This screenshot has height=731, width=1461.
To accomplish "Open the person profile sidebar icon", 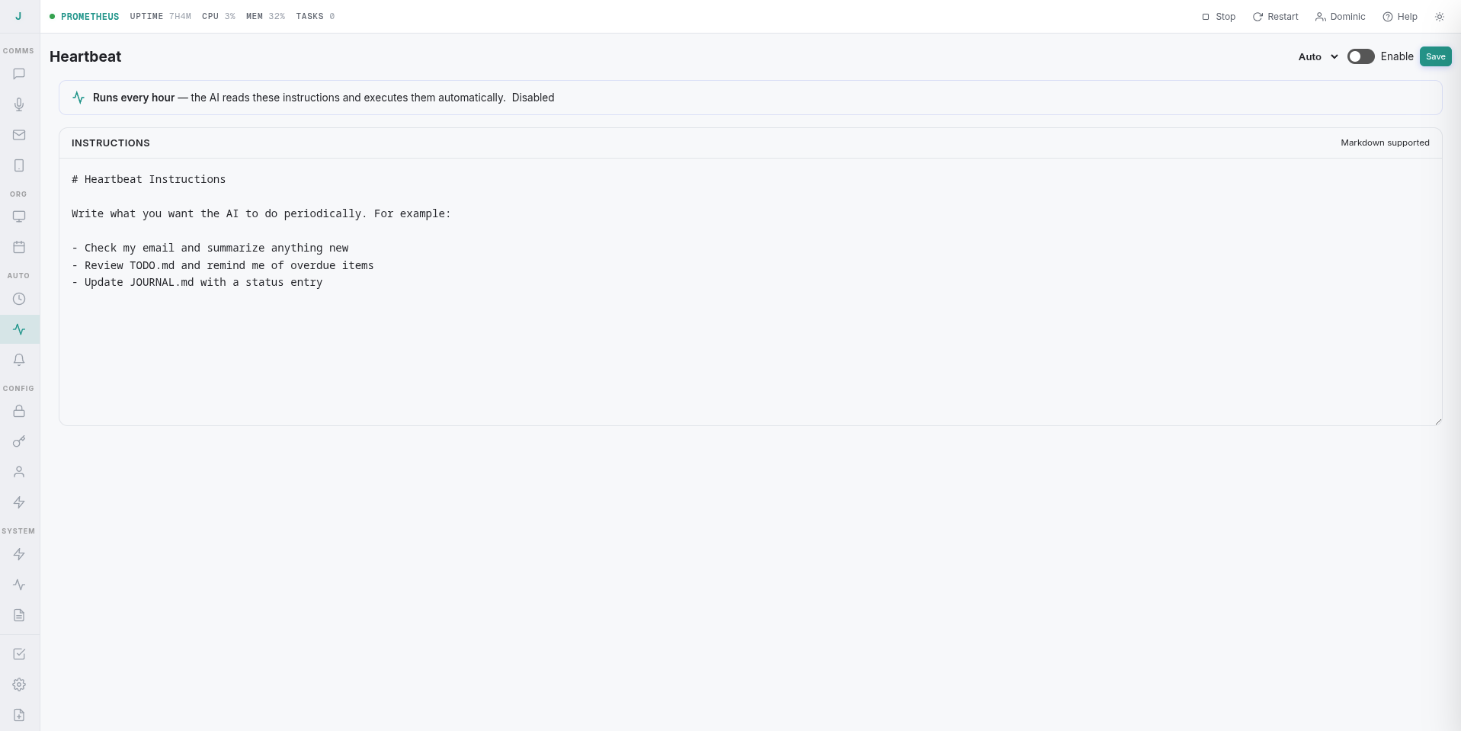I will point(19,472).
